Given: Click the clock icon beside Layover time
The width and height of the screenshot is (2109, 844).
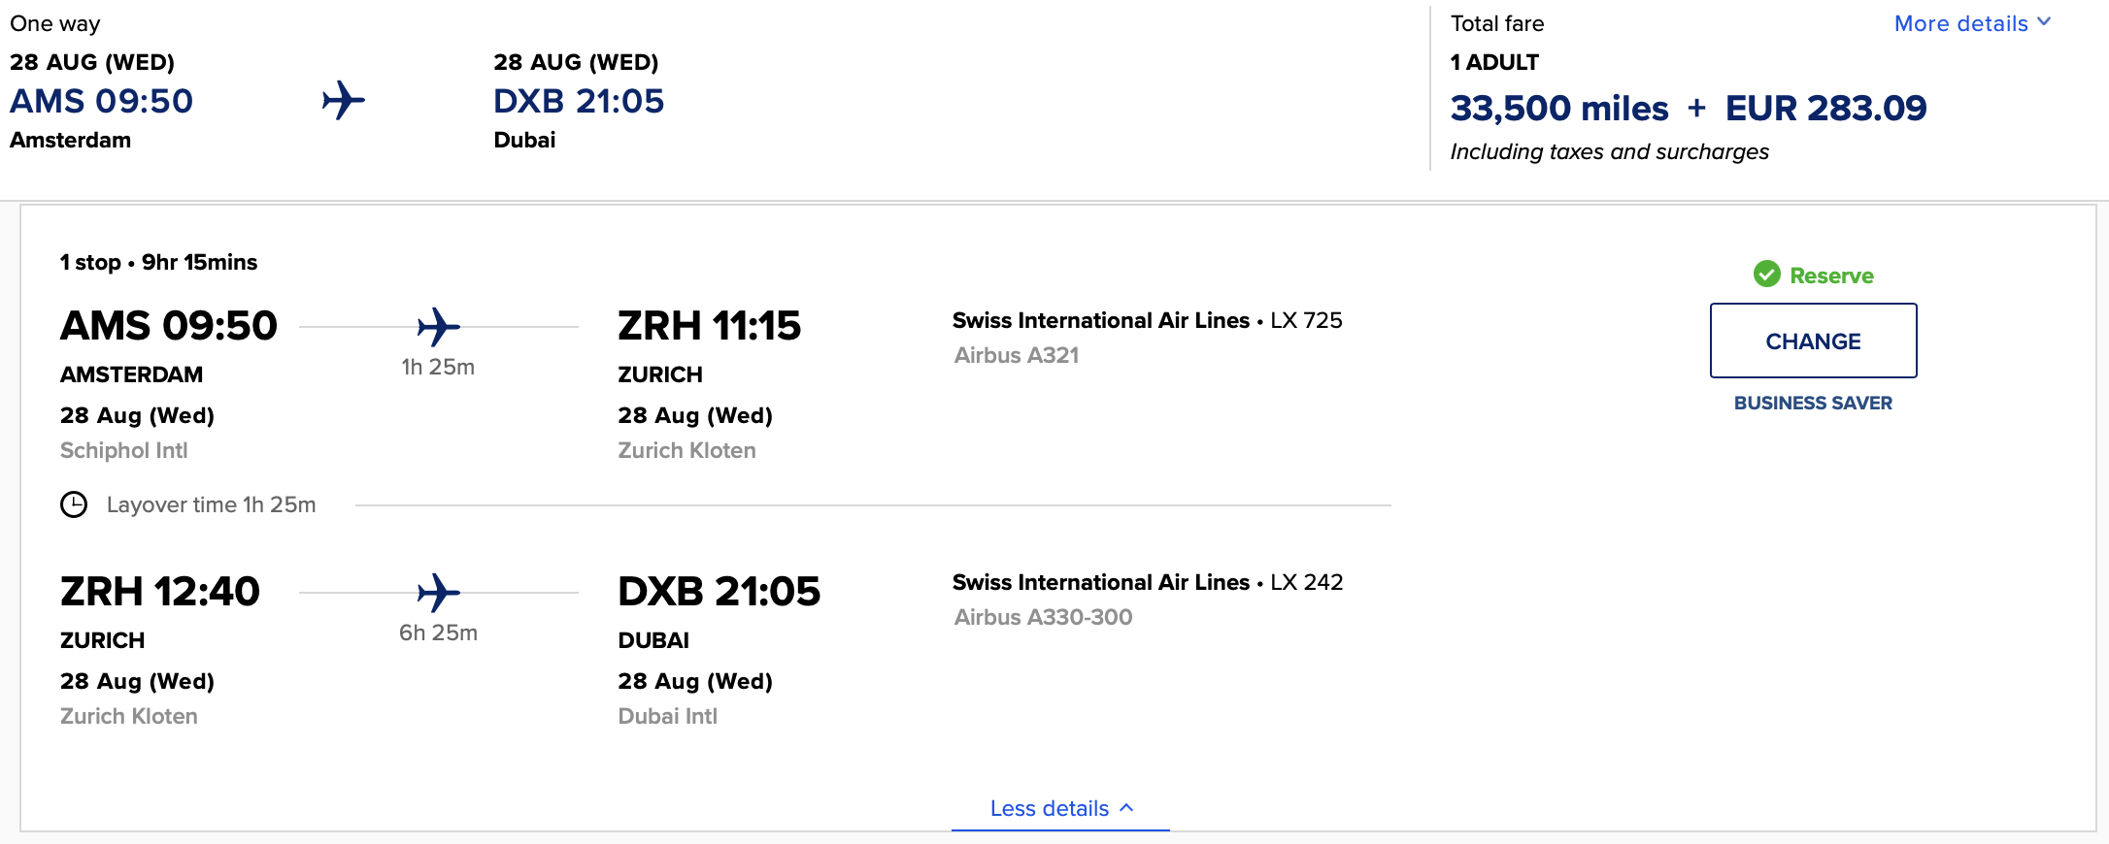Looking at the screenshot, I should point(74,504).
